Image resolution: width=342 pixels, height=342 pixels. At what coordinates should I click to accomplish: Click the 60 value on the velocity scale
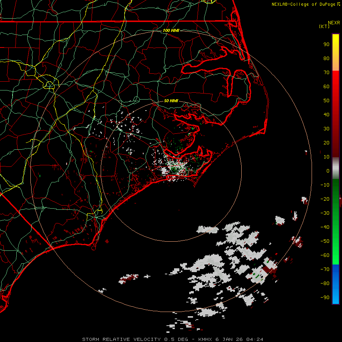(326, 86)
